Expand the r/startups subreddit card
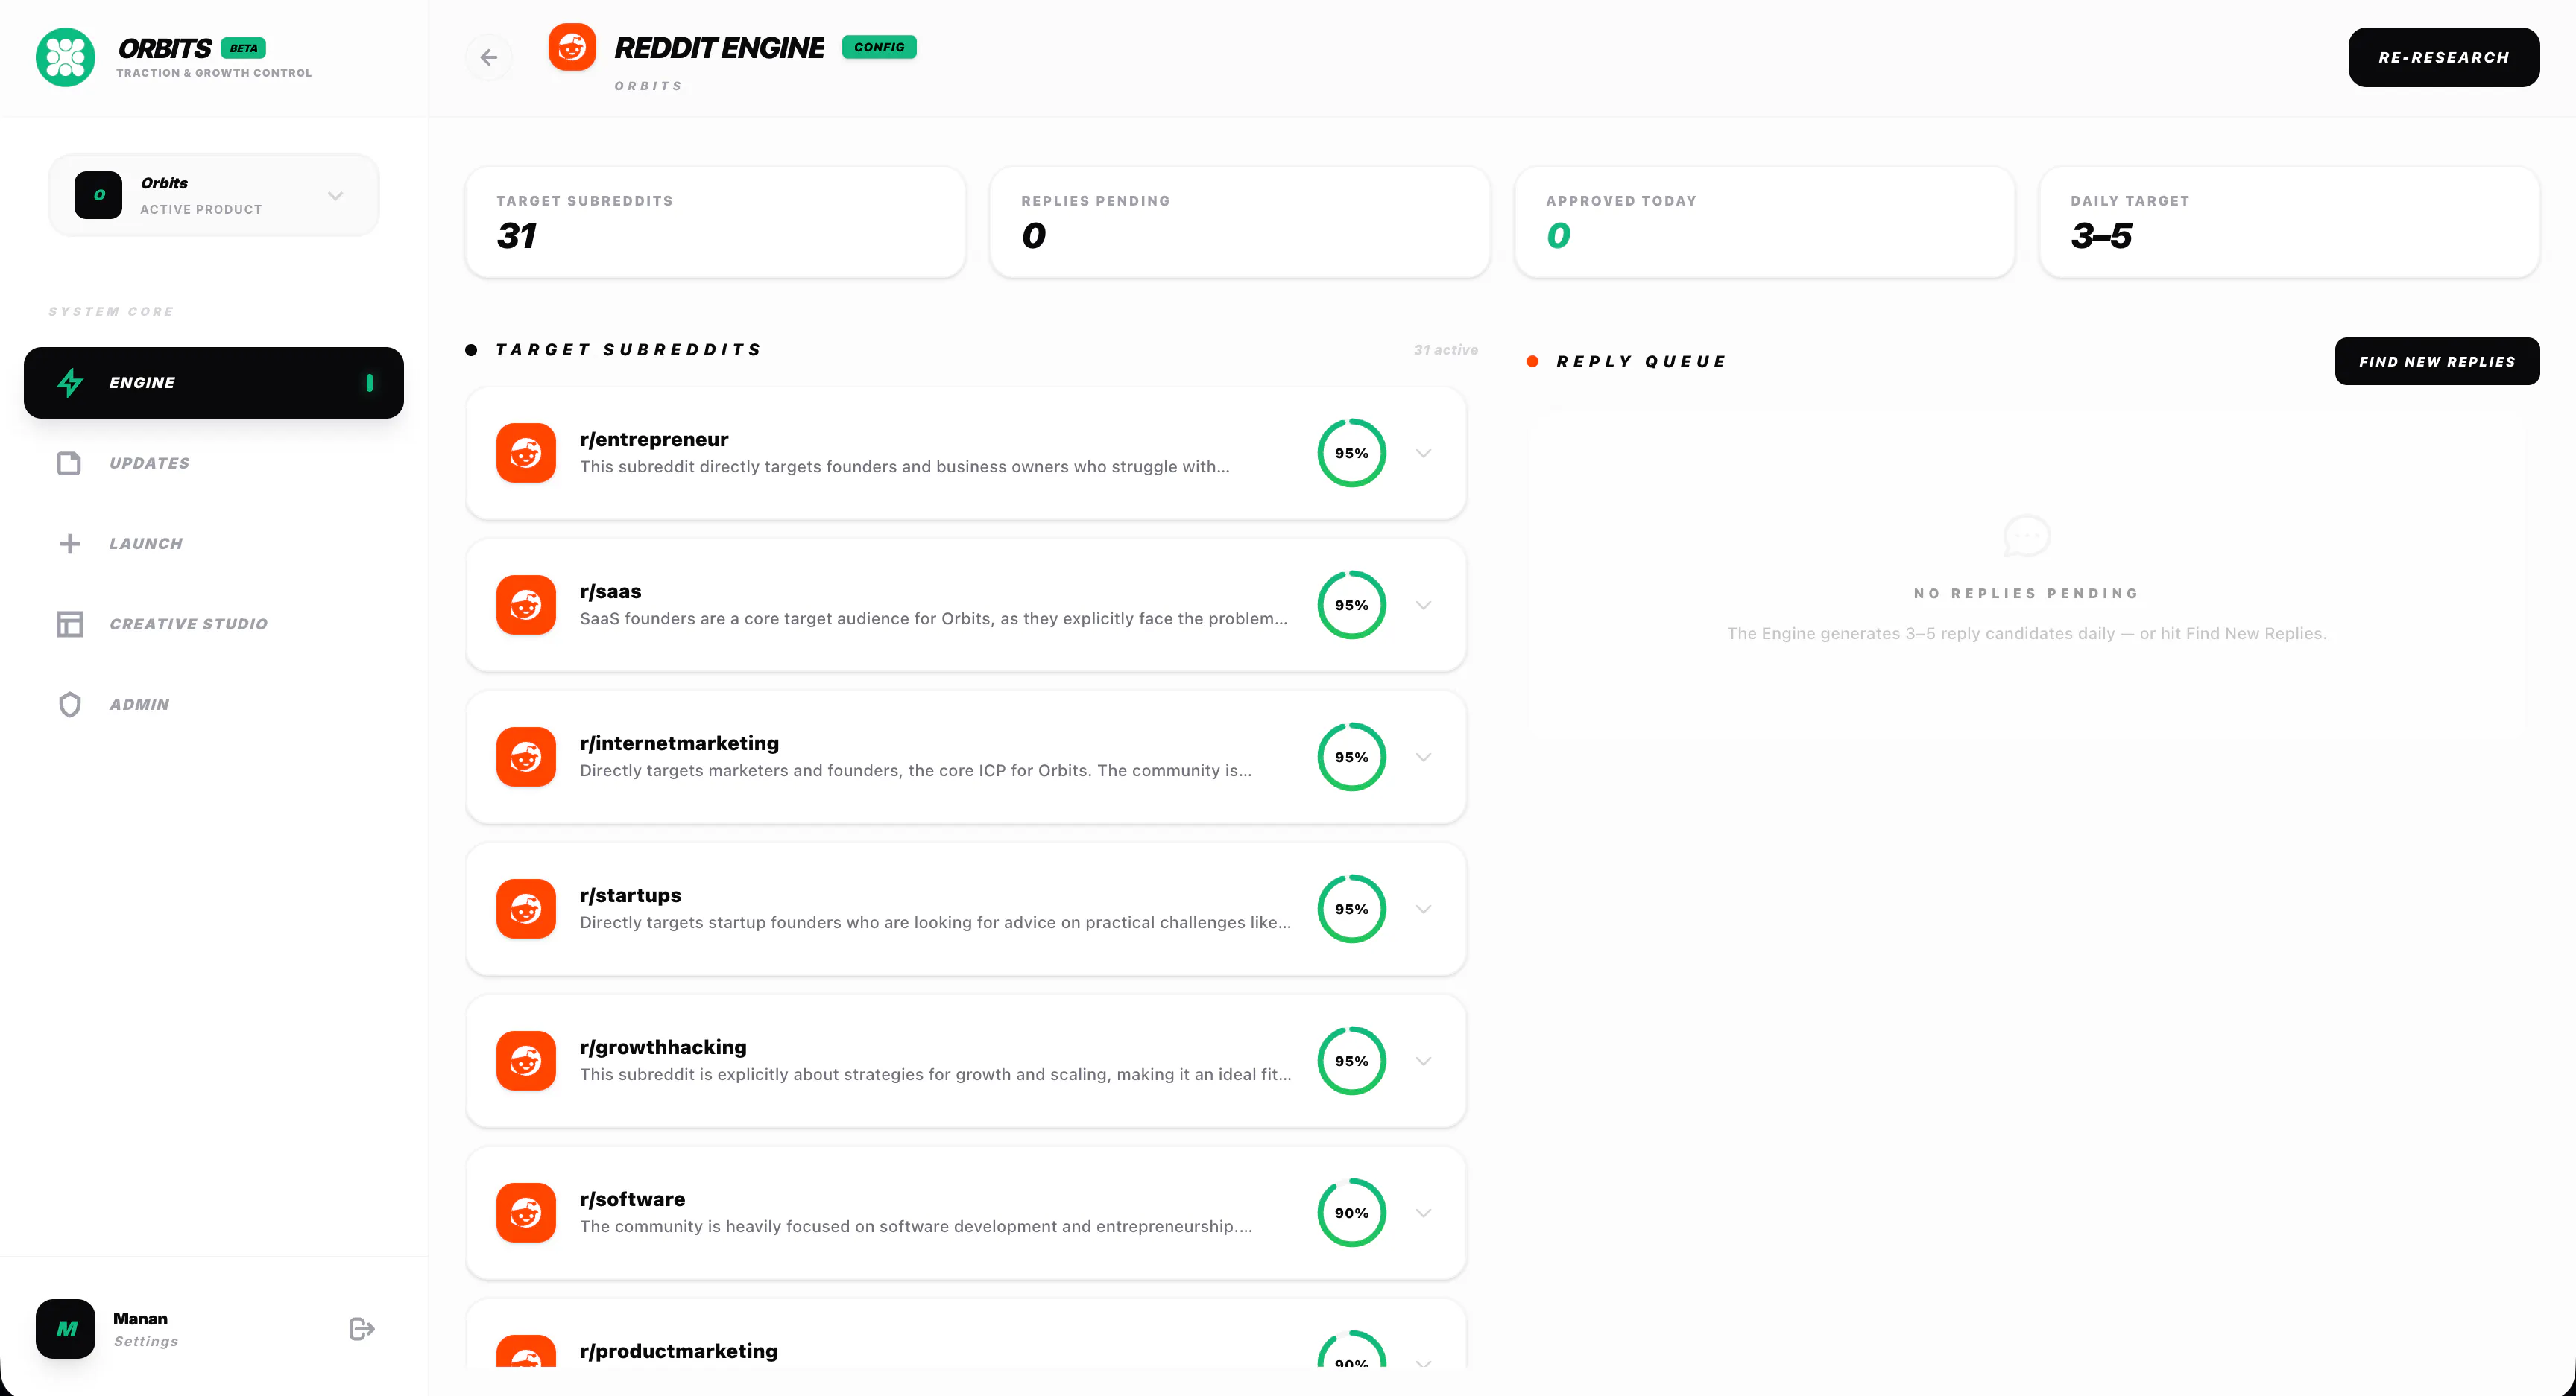 (1424, 910)
